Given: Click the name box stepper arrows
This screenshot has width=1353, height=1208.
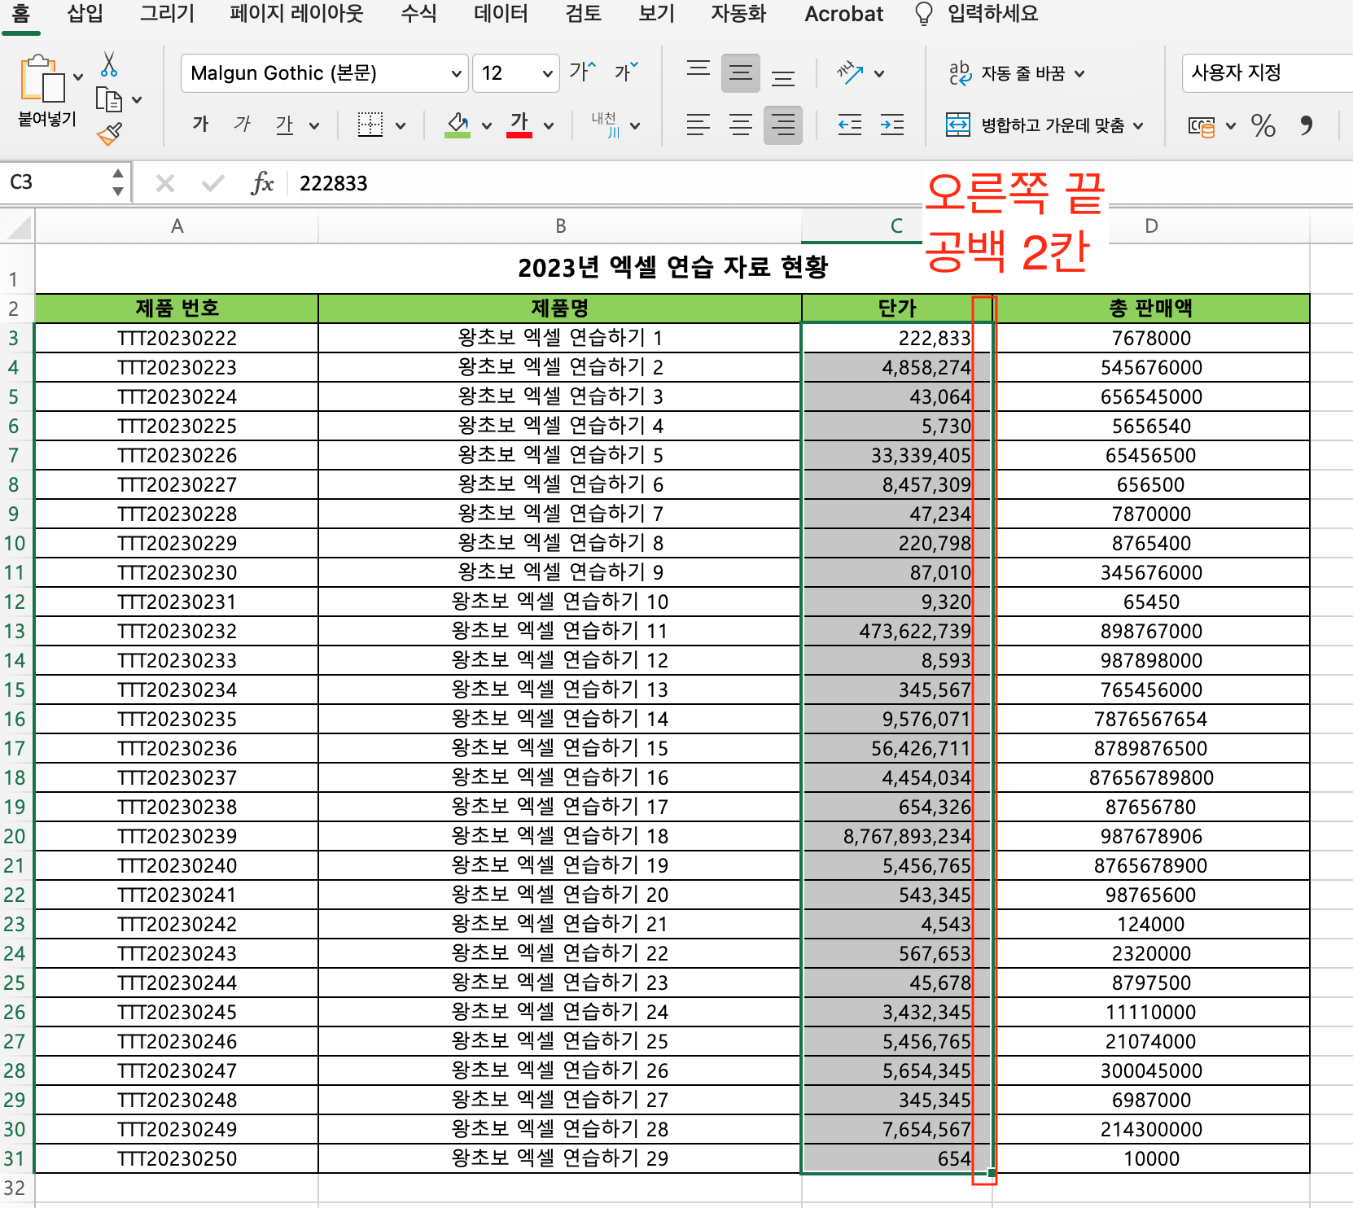Looking at the screenshot, I should click(x=118, y=182).
